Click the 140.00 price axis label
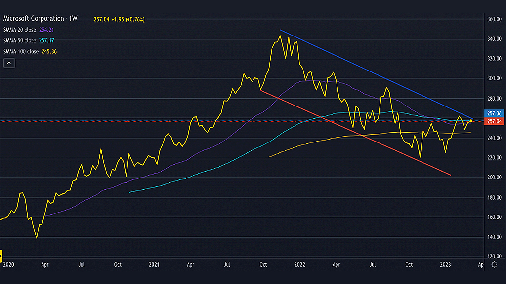 click(494, 237)
